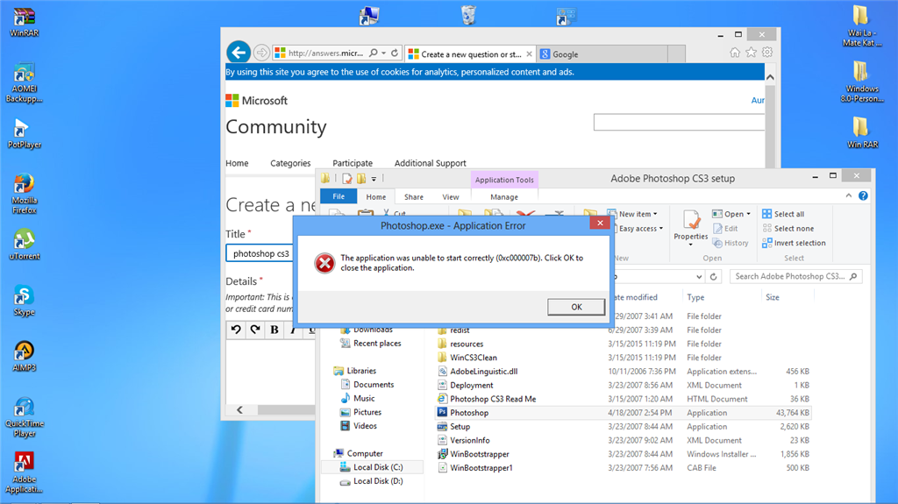898x504 pixels.
Task: Select Photoshop application file row
Action: click(x=624, y=413)
